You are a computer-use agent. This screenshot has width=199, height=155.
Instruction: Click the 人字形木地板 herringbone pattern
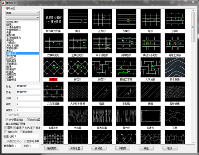tap(78, 92)
